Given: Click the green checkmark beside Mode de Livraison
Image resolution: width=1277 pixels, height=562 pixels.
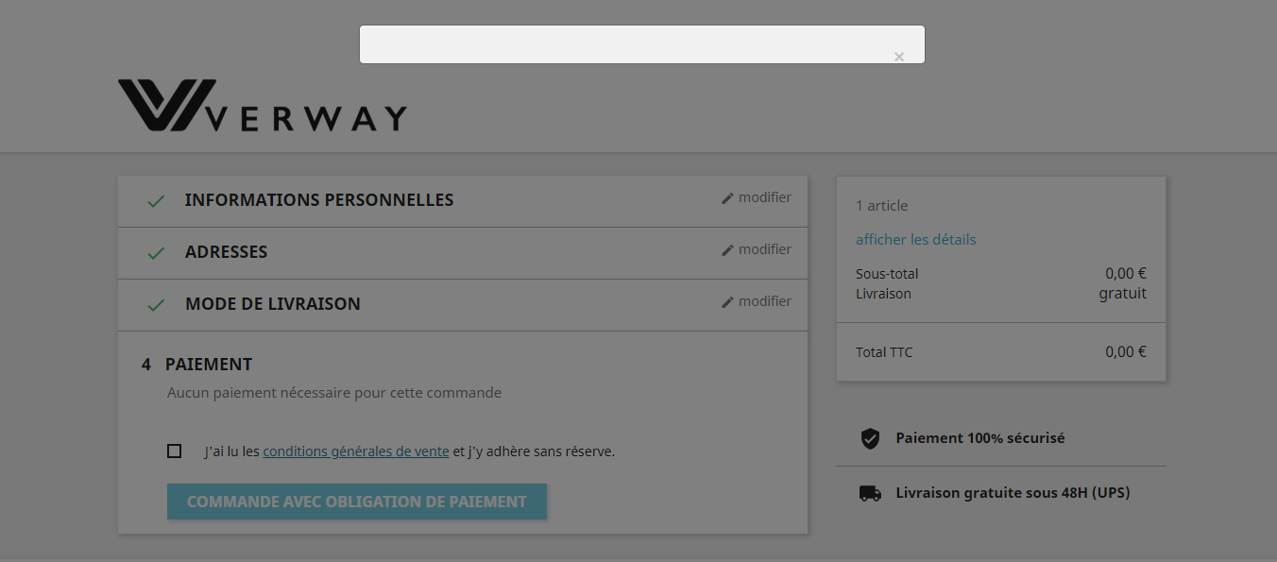Looking at the screenshot, I should pyautogui.click(x=156, y=305).
